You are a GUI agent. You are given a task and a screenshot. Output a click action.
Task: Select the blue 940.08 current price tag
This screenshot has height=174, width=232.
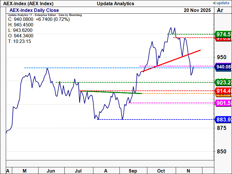pos(223,67)
